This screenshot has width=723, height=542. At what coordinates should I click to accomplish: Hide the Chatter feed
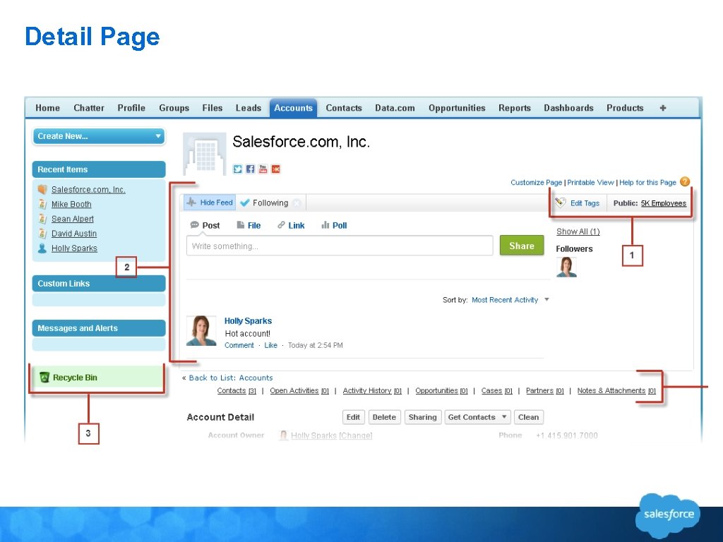pos(210,203)
